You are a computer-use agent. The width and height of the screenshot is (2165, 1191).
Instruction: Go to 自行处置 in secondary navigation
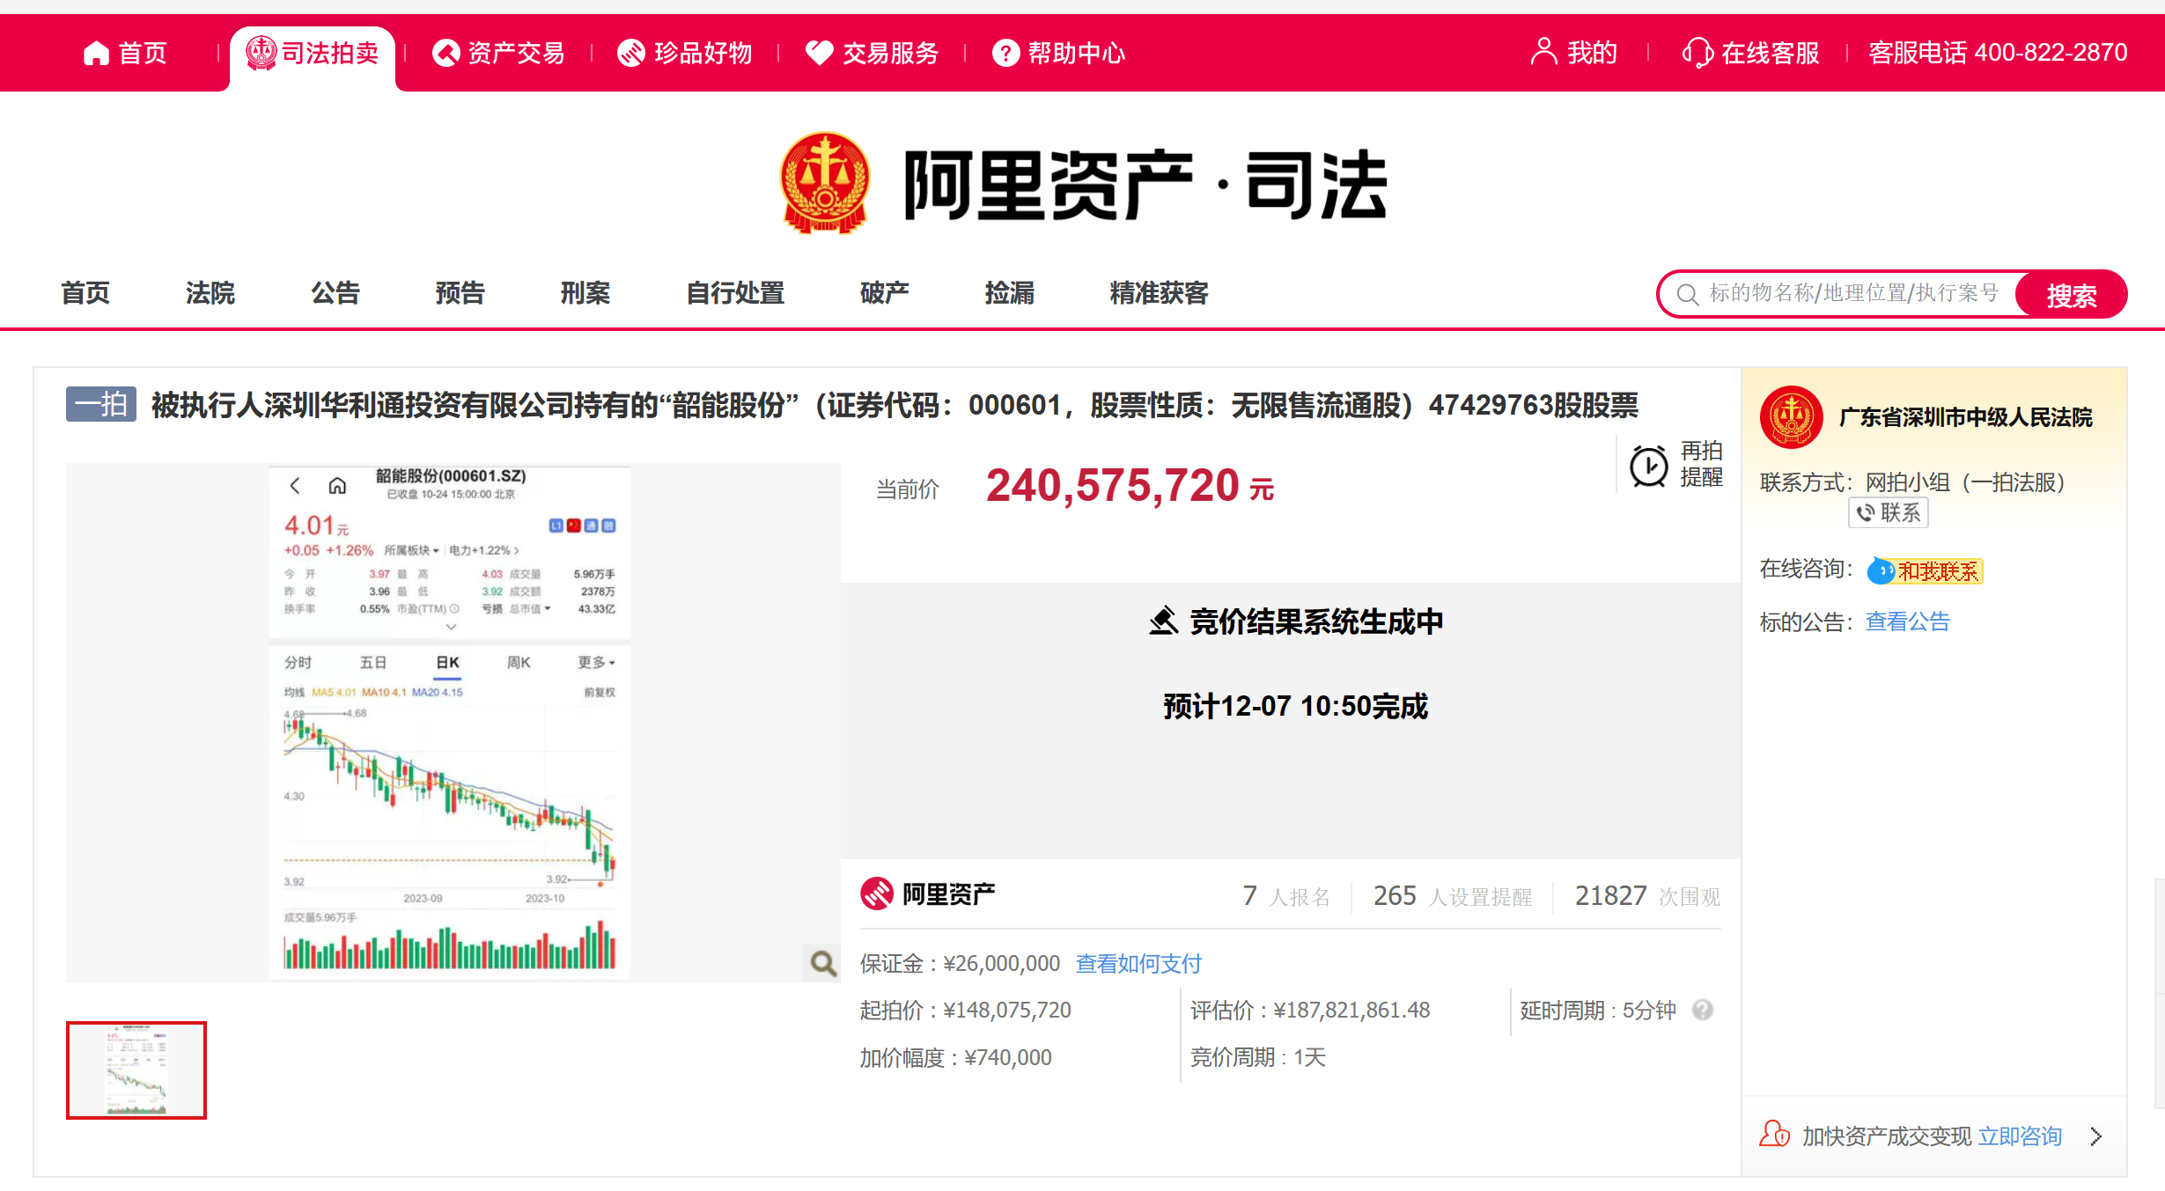coord(734,292)
